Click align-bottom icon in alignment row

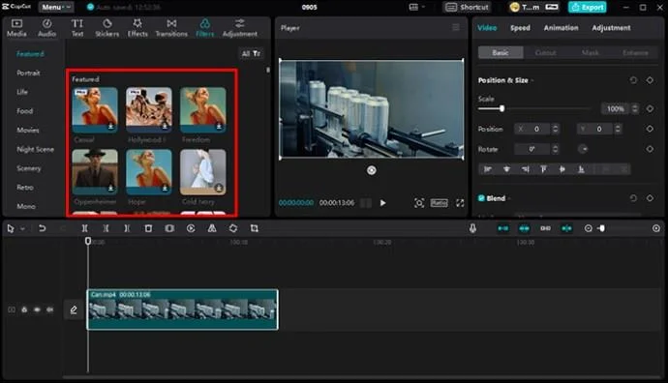click(581, 169)
